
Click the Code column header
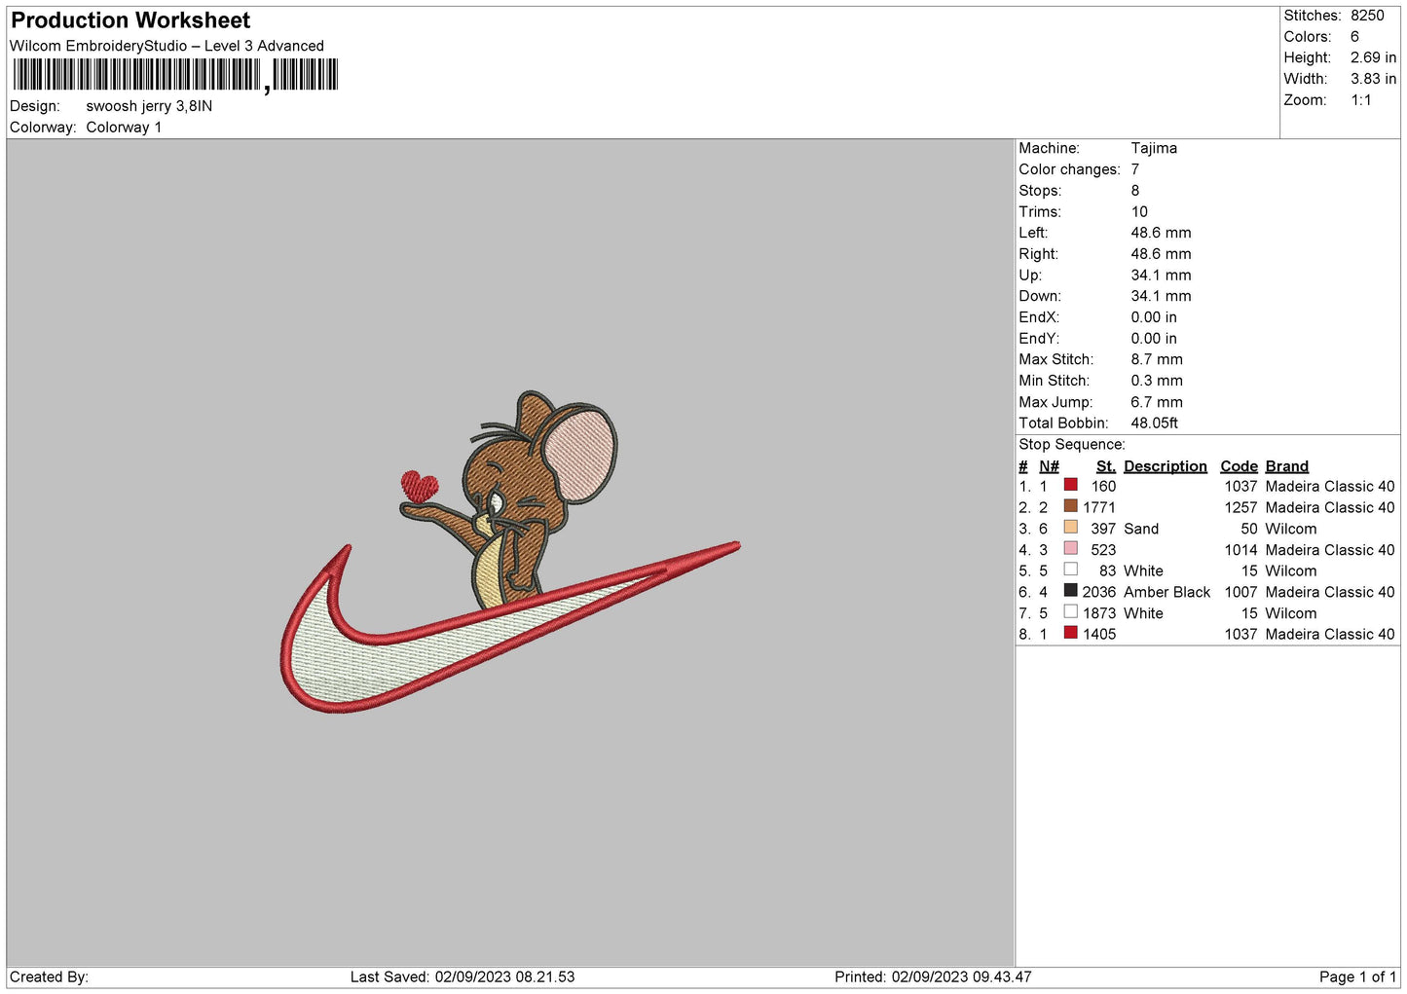pyautogui.click(x=1239, y=466)
